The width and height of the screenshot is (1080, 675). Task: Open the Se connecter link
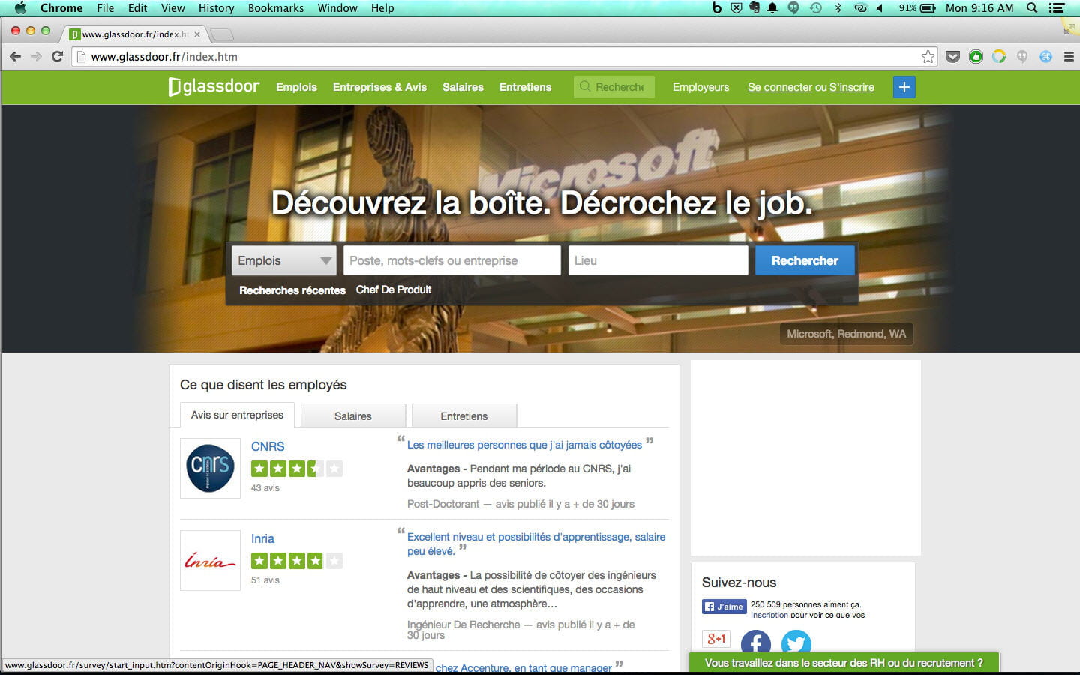coord(779,87)
